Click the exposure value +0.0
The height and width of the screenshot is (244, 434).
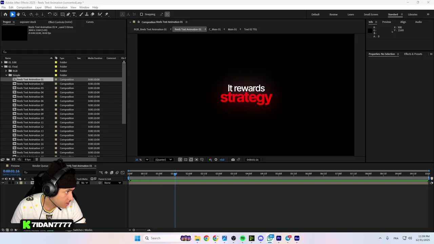pos(222,160)
